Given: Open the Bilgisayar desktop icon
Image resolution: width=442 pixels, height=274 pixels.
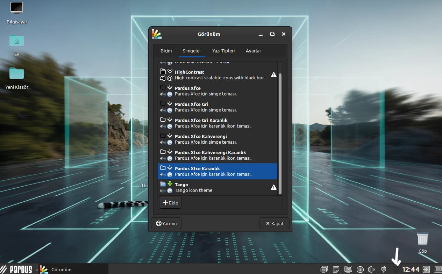Looking at the screenshot, I should click(x=17, y=8).
